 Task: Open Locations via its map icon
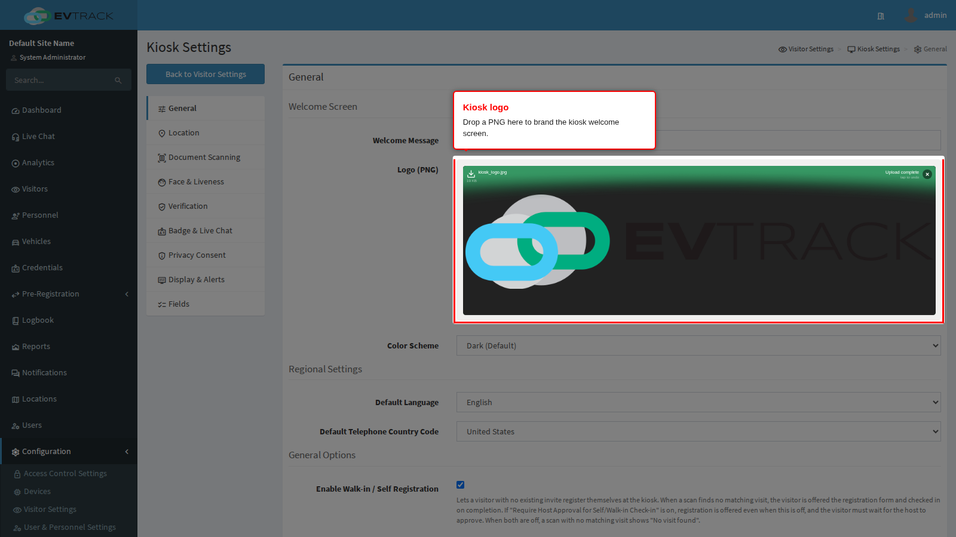tap(16, 400)
